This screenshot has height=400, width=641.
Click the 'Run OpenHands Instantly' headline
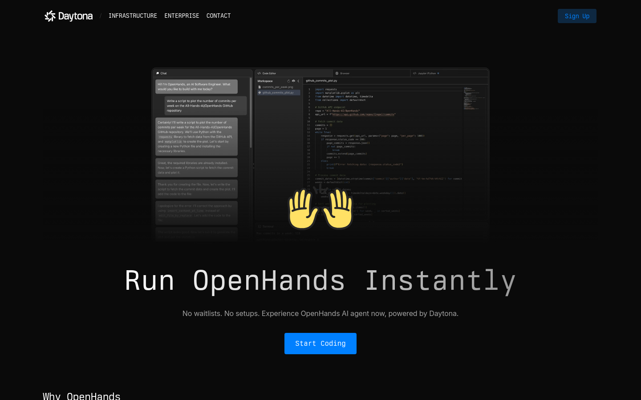[x=320, y=281]
